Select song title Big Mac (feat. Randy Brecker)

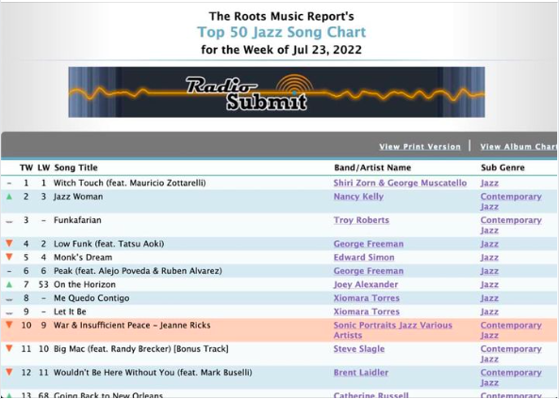point(140,349)
